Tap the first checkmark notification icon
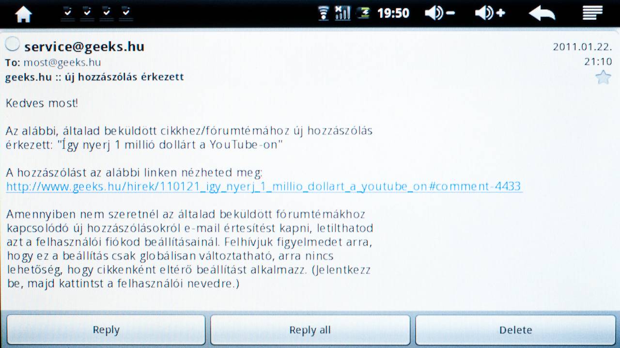620x348 pixels. (x=68, y=13)
